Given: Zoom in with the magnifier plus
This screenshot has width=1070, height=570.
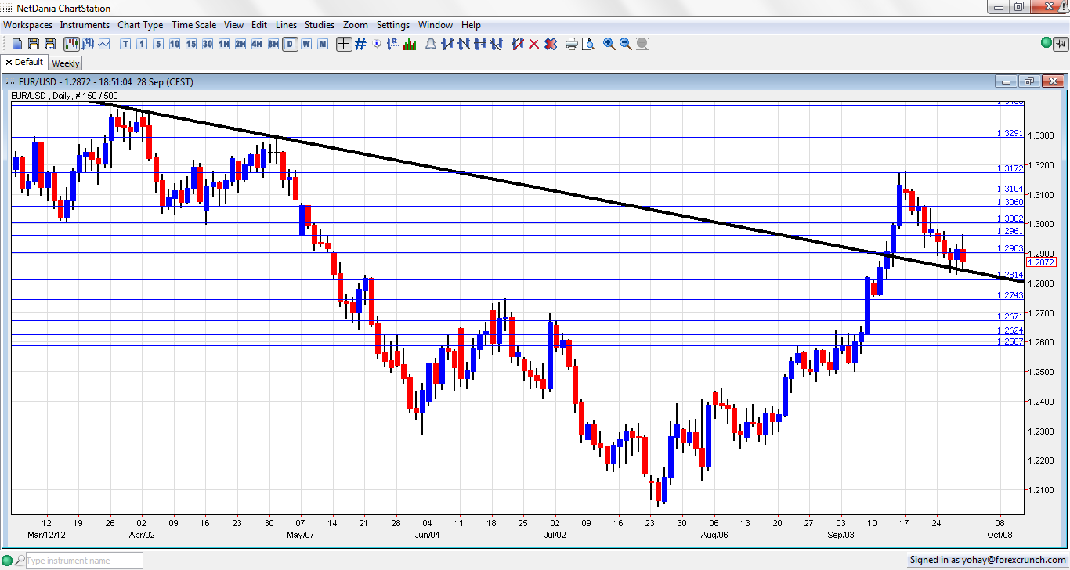Looking at the screenshot, I should point(609,44).
